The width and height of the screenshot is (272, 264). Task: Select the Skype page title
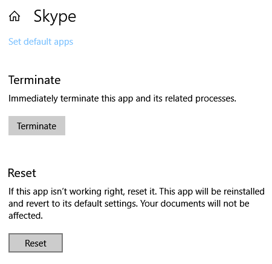coord(55,17)
